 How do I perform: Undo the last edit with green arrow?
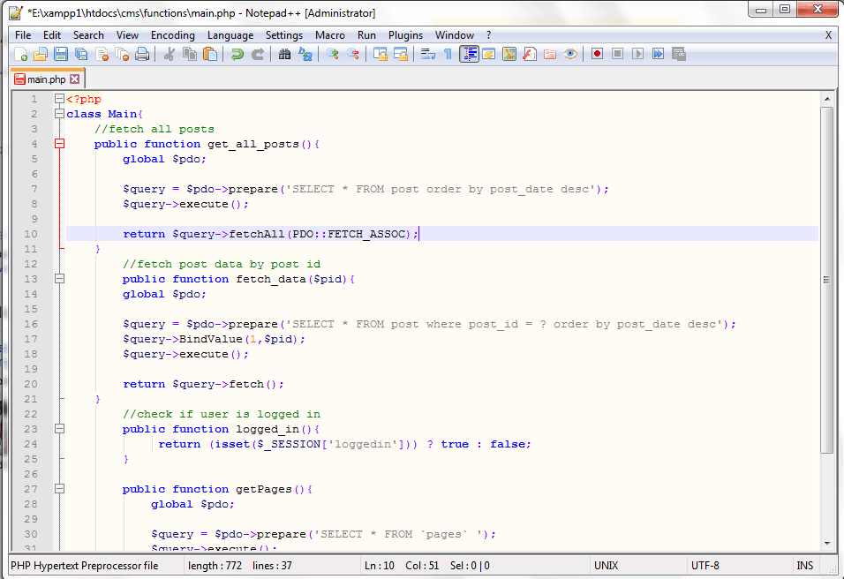pos(237,54)
